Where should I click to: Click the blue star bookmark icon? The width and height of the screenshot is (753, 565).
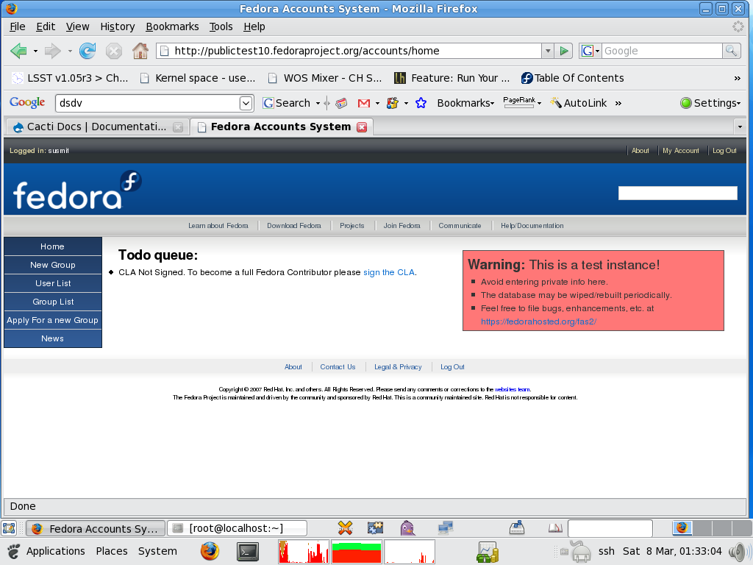(421, 103)
